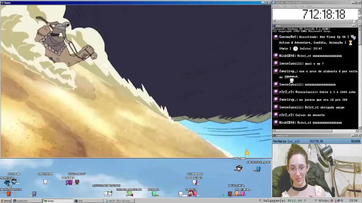
Task: Click the GABU_ZERA avatar character
Action: 45,182
